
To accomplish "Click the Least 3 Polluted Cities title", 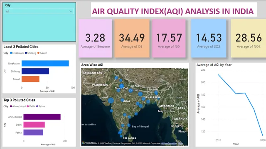I will tap(21, 47).
